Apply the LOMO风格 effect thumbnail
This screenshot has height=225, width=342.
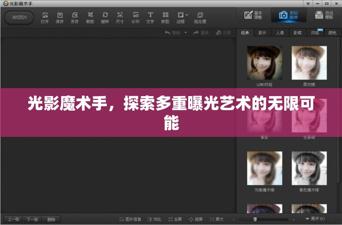pyautogui.click(x=264, y=63)
